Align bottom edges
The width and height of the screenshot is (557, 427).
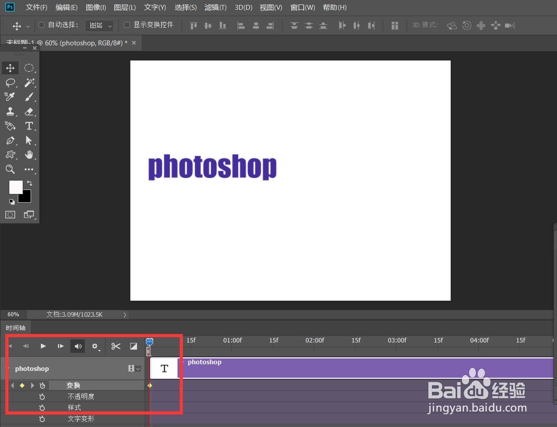(222, 26)
